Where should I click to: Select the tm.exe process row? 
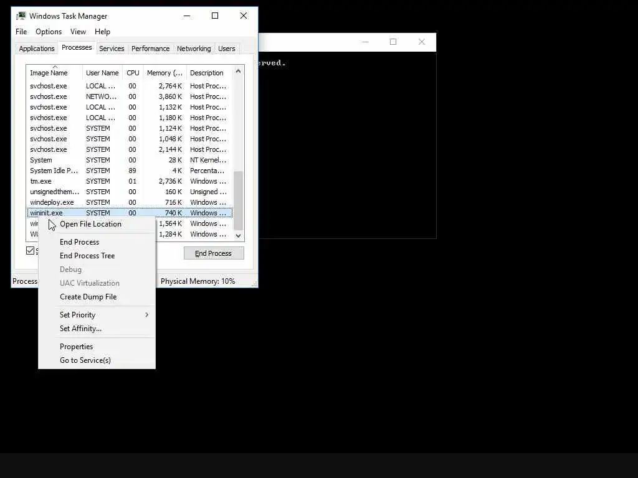[x=130, y=181]
